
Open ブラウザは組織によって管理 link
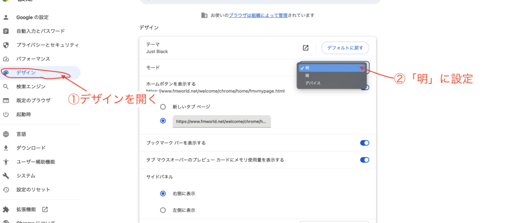click(x=258, y=15)
